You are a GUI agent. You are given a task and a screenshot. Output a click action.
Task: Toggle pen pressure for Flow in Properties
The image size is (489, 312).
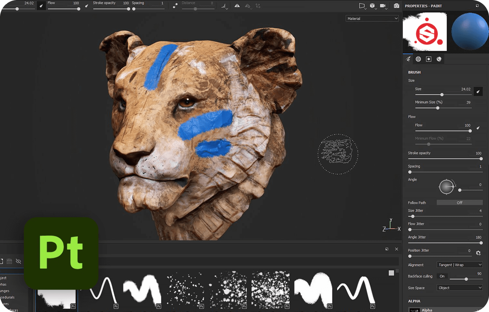pos(478,128)
